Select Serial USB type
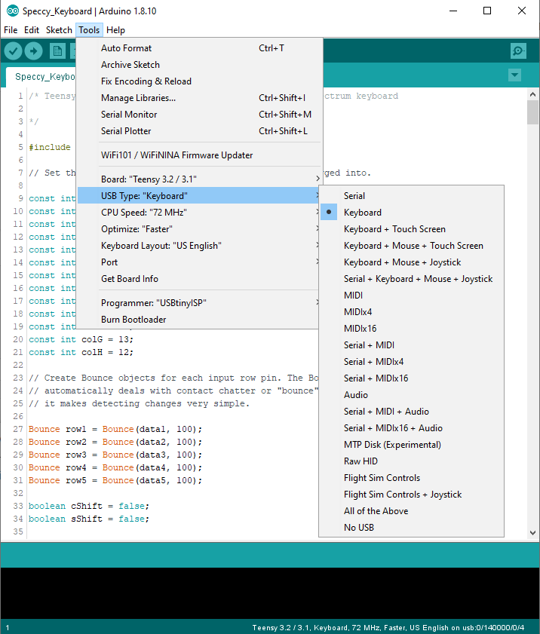 click(411, 196)
